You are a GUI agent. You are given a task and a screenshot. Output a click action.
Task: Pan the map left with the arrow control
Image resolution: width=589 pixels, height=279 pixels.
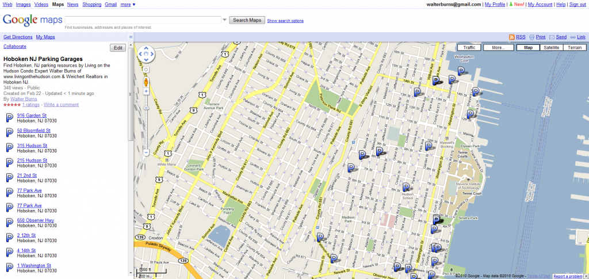pyautogui.click(x=141, y=54)
